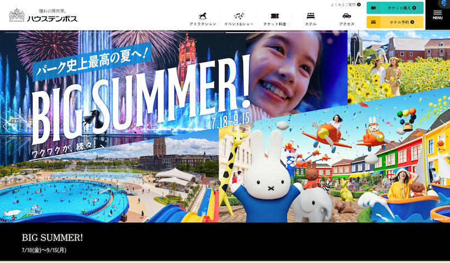Viewport: 450px width, 263px height.
Task: Click the Huis Ten Bosch logo
Action: [43, 15]
